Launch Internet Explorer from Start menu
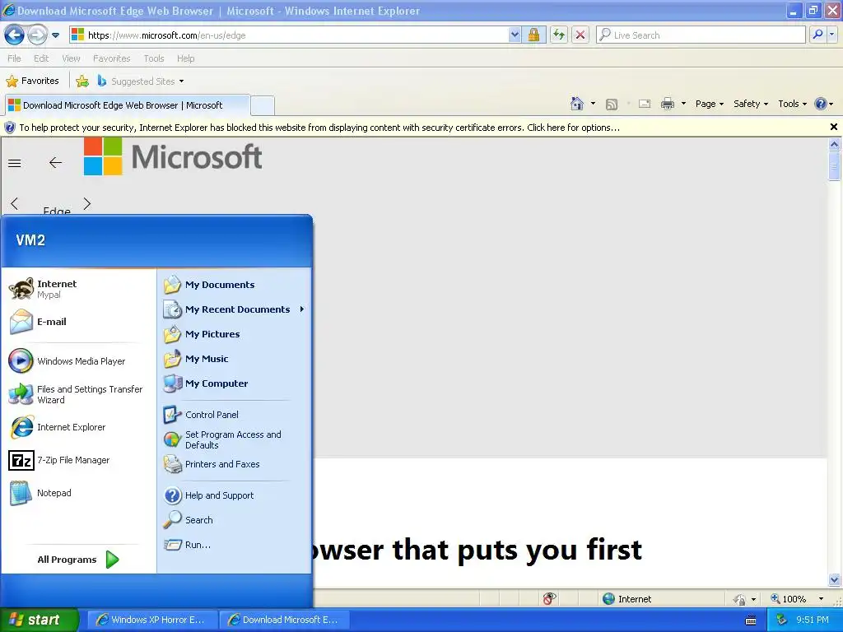Screen dimensions: 843x632 pos(79,427)
